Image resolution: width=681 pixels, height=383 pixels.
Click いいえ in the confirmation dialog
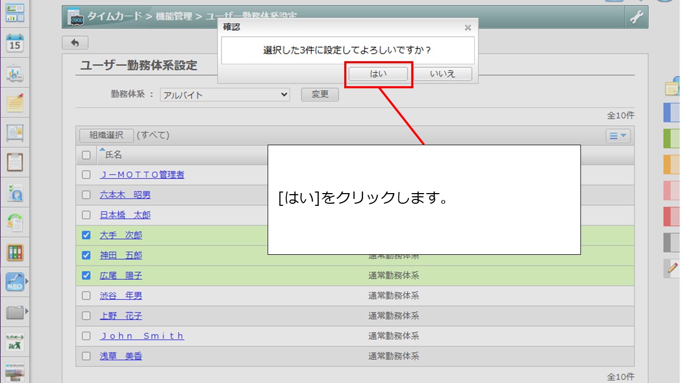443,74
